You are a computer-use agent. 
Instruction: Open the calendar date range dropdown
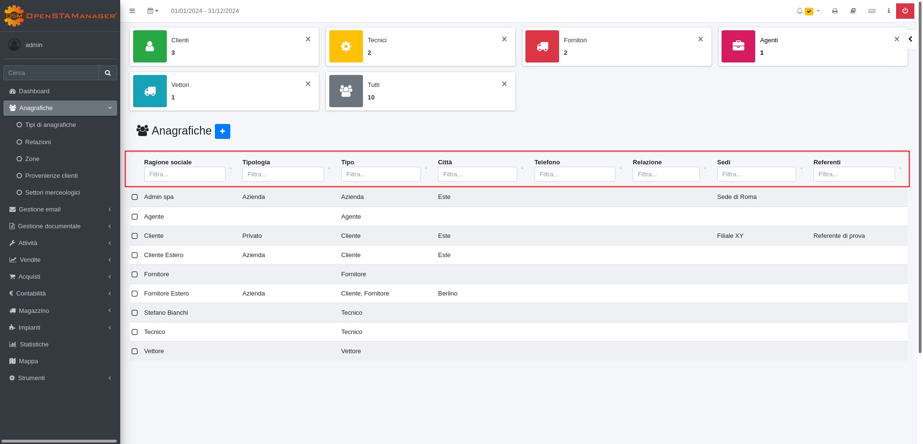click(153, 11)
